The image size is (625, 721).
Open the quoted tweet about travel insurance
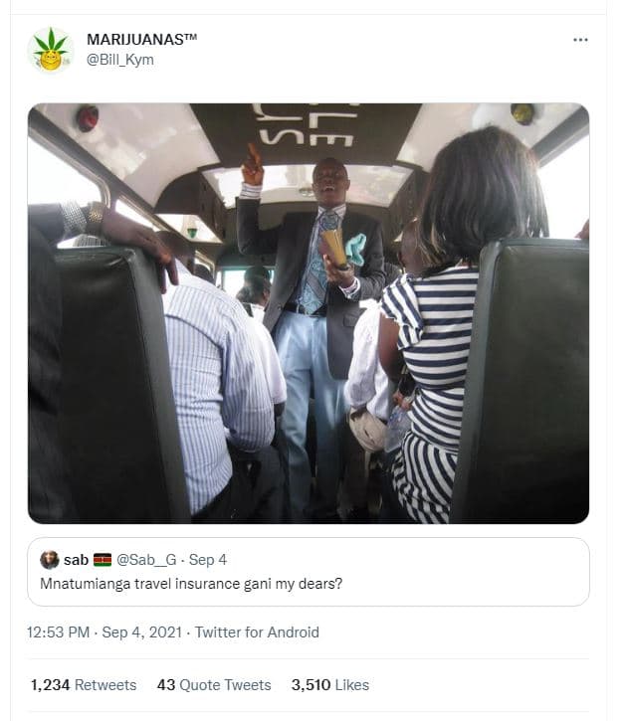point(191,583)
